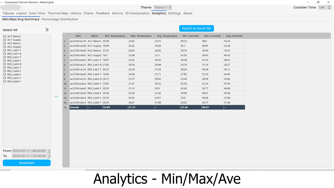Check the AC1-Return sensor checkbox

coord(5,37)
